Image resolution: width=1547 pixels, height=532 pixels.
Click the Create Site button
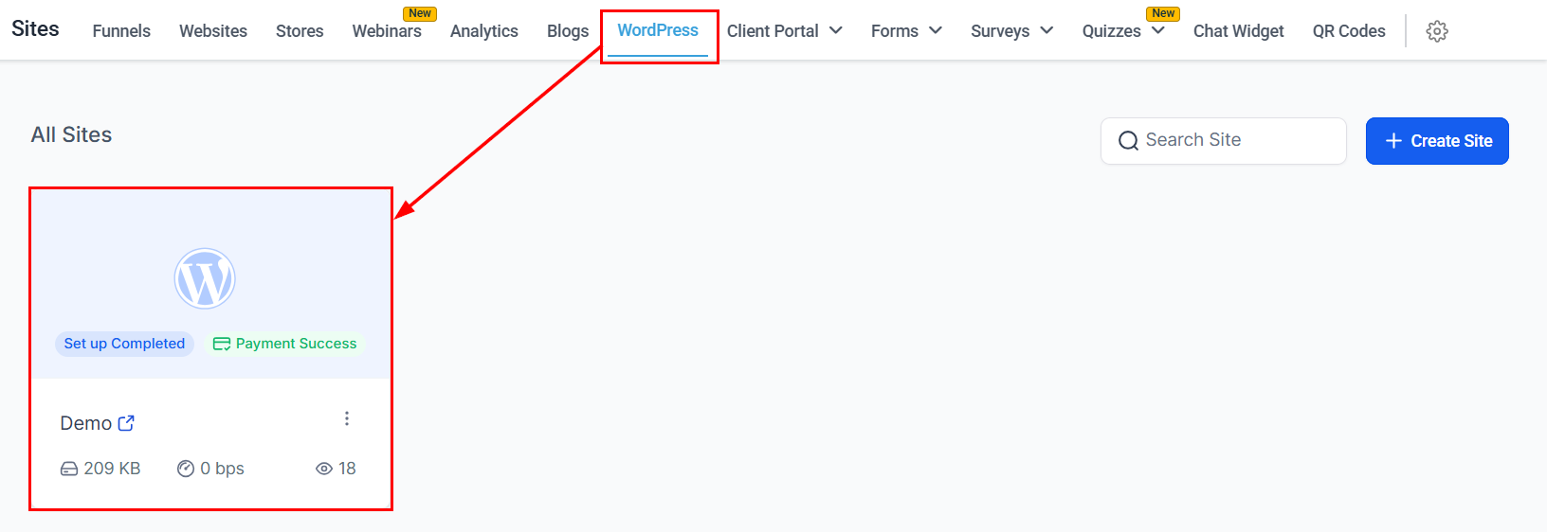point(1437,141)
